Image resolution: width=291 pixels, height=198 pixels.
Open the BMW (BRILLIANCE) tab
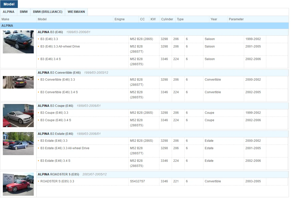[48, 12]
